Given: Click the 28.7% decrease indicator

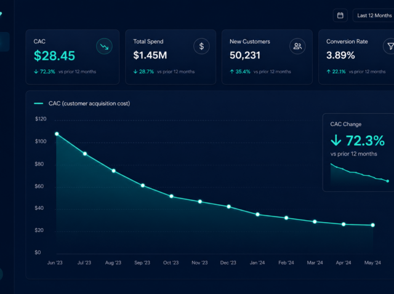Looking at the screenshot, I should 143,71.
